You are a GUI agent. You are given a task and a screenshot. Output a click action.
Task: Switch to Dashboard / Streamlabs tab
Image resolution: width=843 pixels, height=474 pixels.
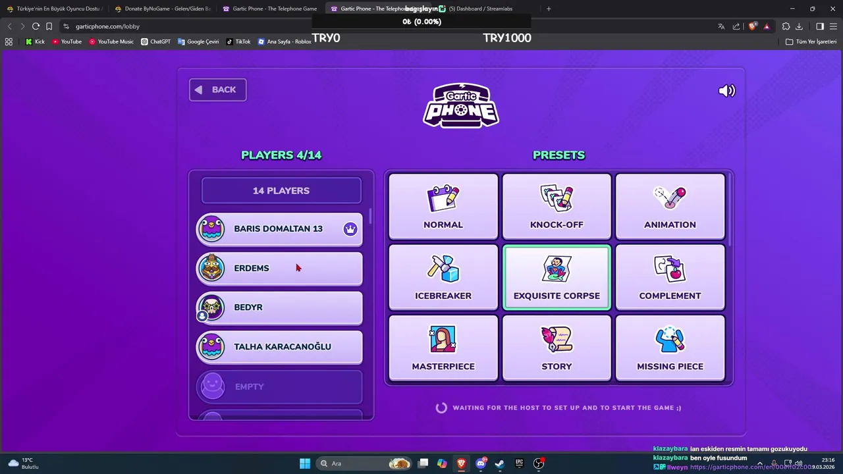click(x=486, y=9)
